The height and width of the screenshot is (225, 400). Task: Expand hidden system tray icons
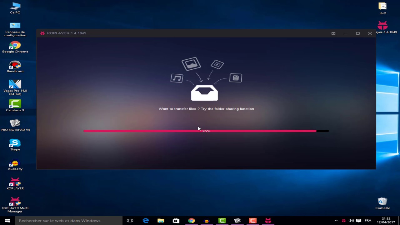coord(336,221)
